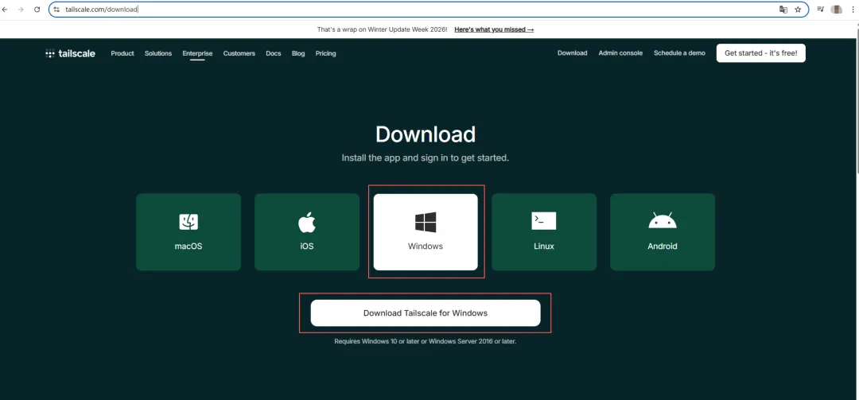This screenshot has width=859, height=400.
Task: Open "Here's what you missed" banner link
Action: (x=494, y=29)
